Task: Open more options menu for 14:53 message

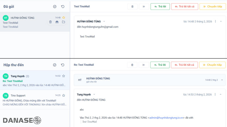Action: (x=215, y=95)
